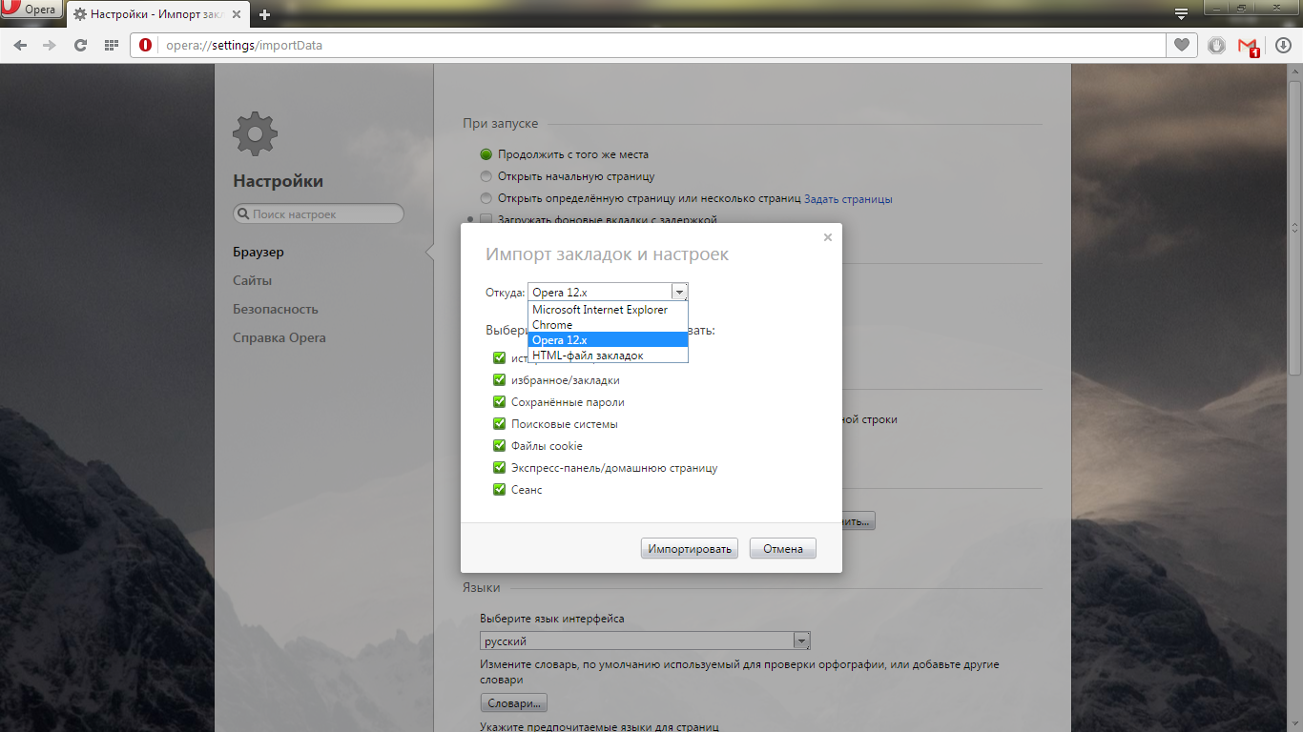Click the page vertical scrollbar
This screenshot has width=1303, height=732.
pyautogui.click(x=1294, y=229)
